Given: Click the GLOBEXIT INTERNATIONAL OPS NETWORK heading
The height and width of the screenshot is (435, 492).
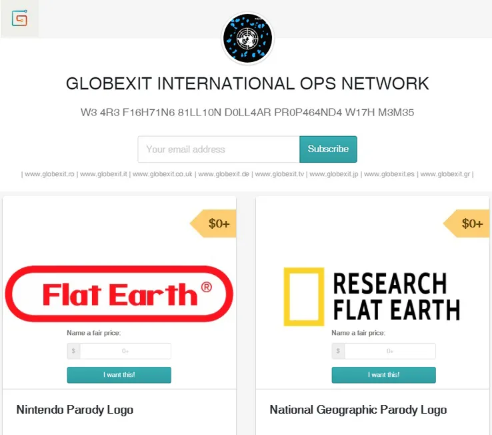Looking at the screenshot, I should pyautogui.click(x=247, y=83).
